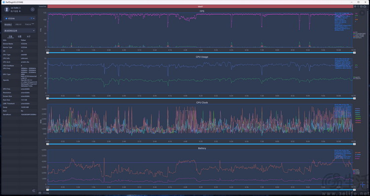Switch to the 设备 sub-tab
Viewport: 370px width, 196px height.
coord(10,37)
